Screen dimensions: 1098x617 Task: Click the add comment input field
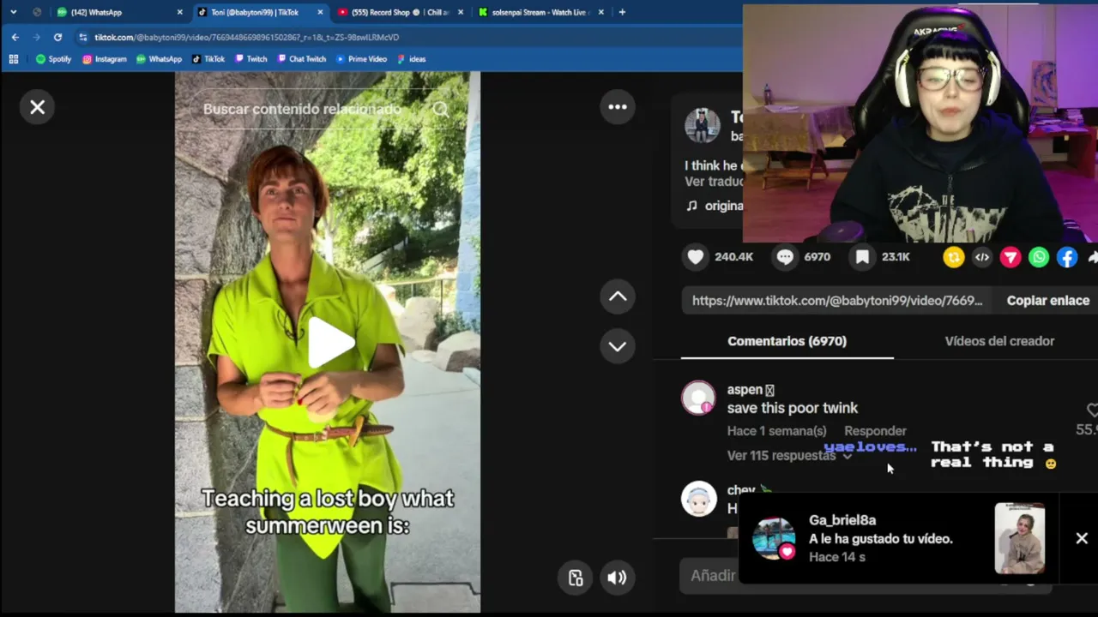[x=866, y=576]
